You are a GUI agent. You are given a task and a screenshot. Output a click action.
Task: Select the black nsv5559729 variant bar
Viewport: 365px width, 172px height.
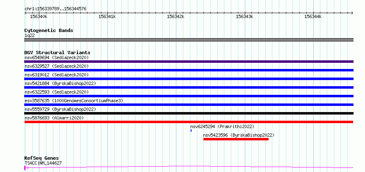(x=189, y=113)
